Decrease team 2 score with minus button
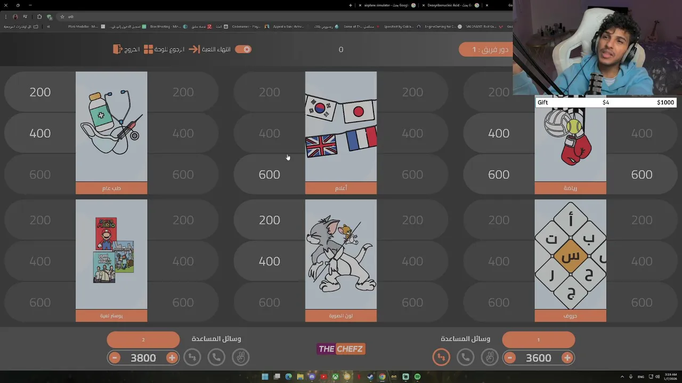The height and width of the screenshot is (383, 682). (115, 358)
